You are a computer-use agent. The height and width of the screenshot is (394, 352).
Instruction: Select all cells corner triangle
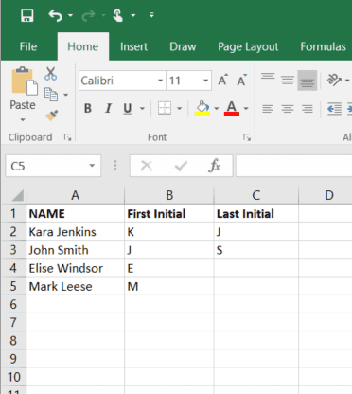18,196
